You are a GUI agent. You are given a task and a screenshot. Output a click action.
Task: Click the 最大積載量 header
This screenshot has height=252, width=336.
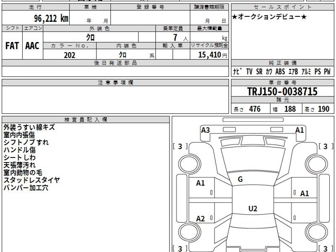click(x=210, y=28)
